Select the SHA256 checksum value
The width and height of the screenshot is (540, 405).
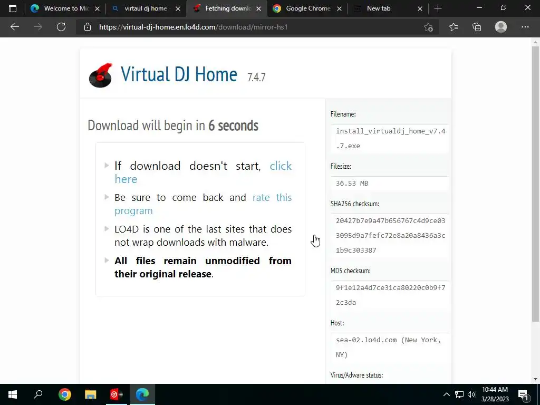[390, 235]
